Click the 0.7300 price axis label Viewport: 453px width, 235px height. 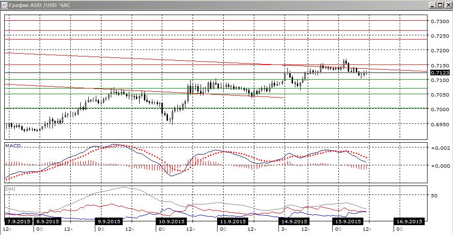[x=440, y=21]
